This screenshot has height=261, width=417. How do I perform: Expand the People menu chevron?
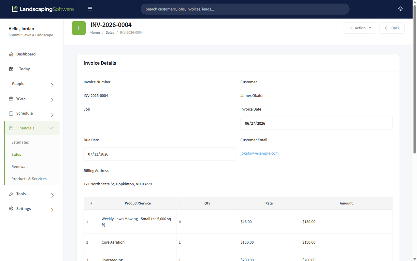52,85
